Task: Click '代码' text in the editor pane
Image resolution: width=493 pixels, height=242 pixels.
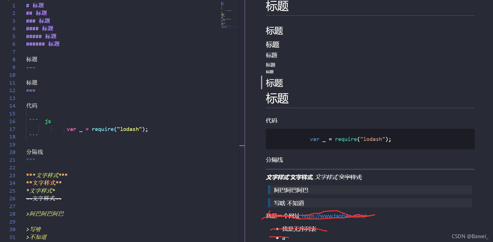Action: tap(32, 106)
